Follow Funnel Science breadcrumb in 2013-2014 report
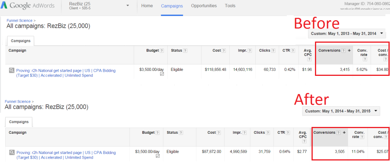The image size is (390, 162). 19,21
